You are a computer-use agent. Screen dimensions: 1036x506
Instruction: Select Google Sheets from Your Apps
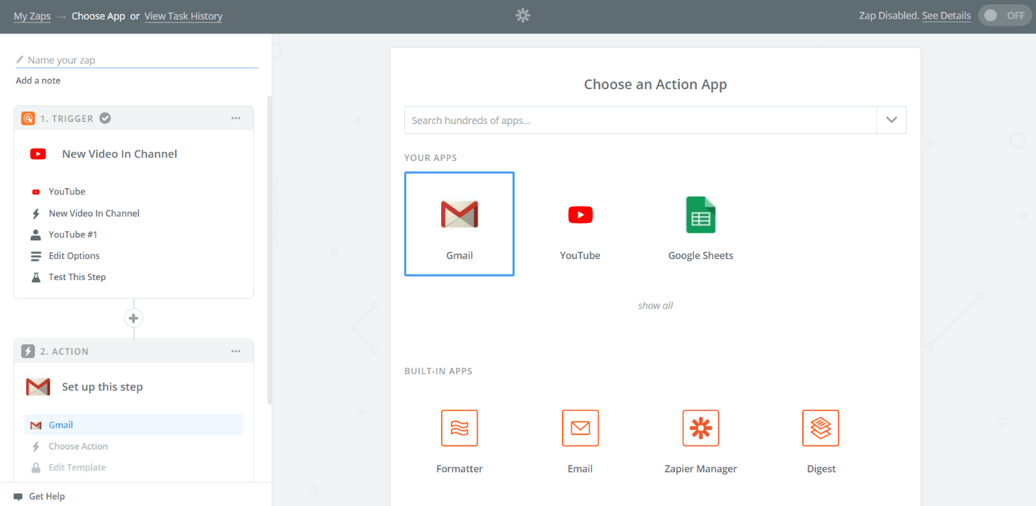coord(700,223)
